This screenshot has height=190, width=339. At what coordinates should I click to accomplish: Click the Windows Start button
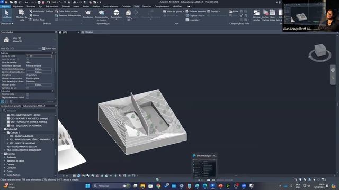[87, 186]
